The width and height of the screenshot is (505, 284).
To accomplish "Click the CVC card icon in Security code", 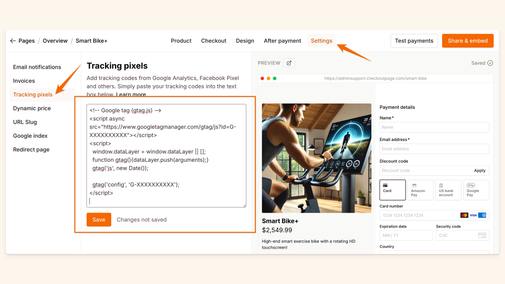I will tap(482, 235).
